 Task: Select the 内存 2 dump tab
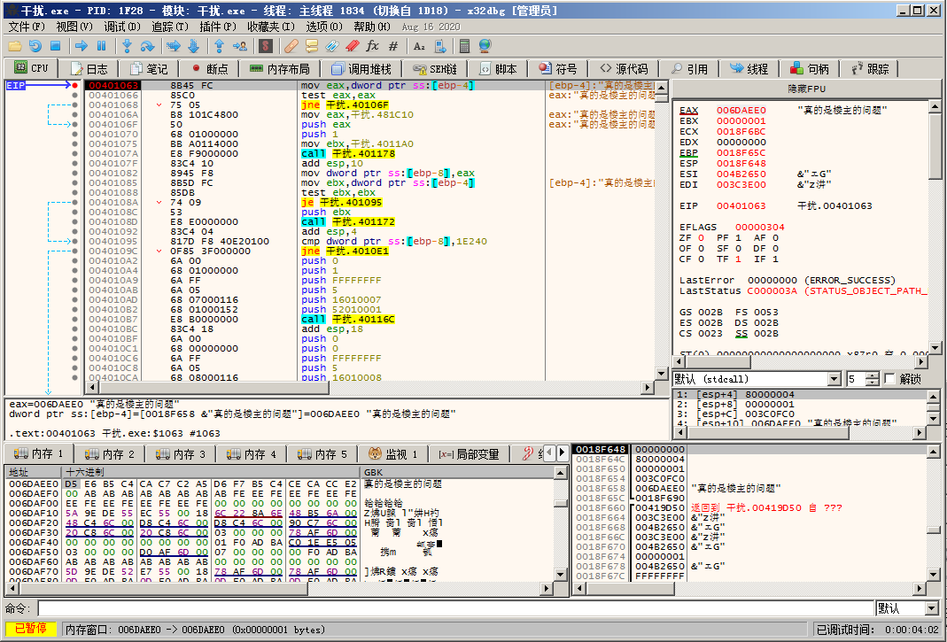(109, 454)
